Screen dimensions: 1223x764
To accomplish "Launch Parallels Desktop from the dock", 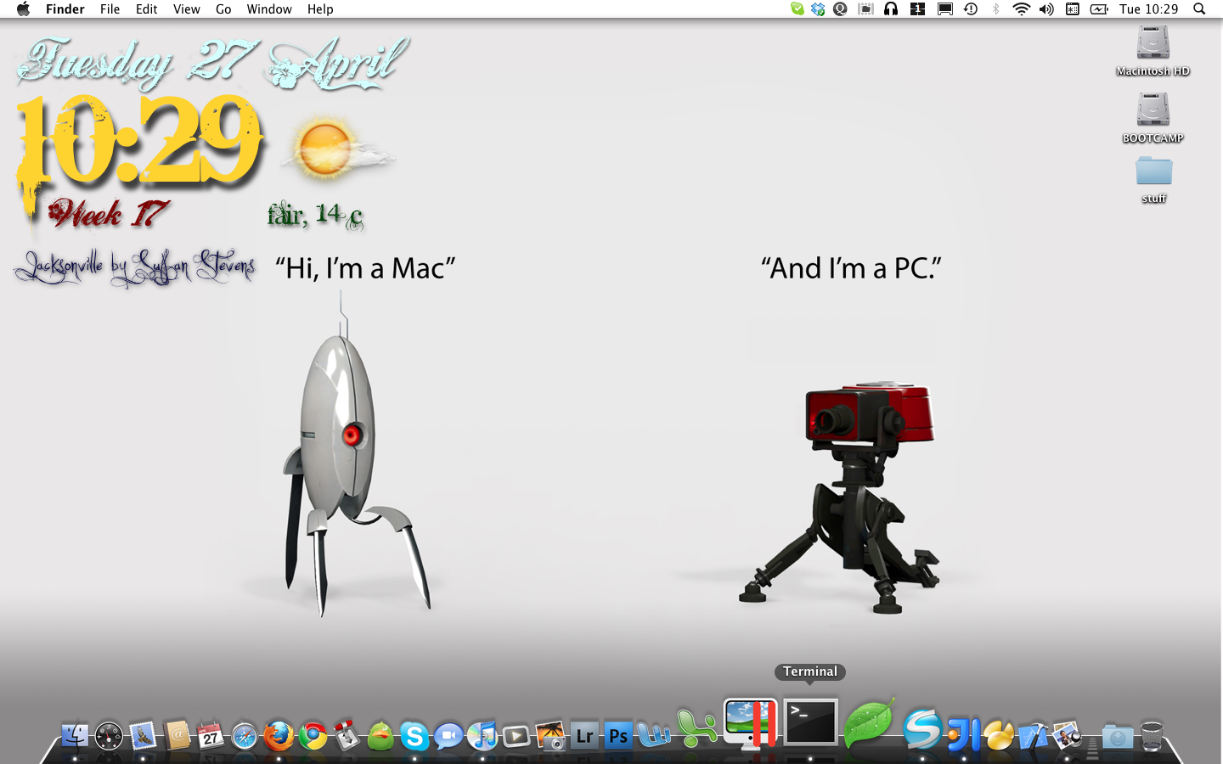I will coord(751,723).
